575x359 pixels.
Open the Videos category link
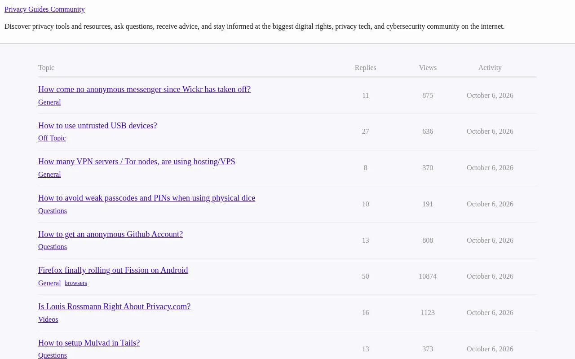click(x=48, y=320)
